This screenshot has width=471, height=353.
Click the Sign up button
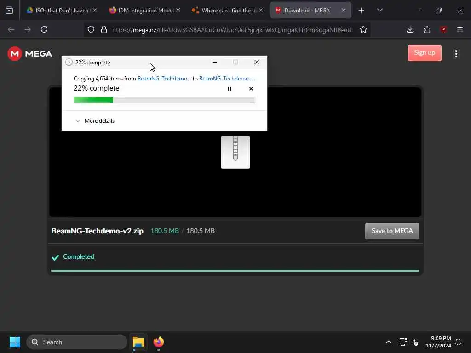tap(425, 53)
